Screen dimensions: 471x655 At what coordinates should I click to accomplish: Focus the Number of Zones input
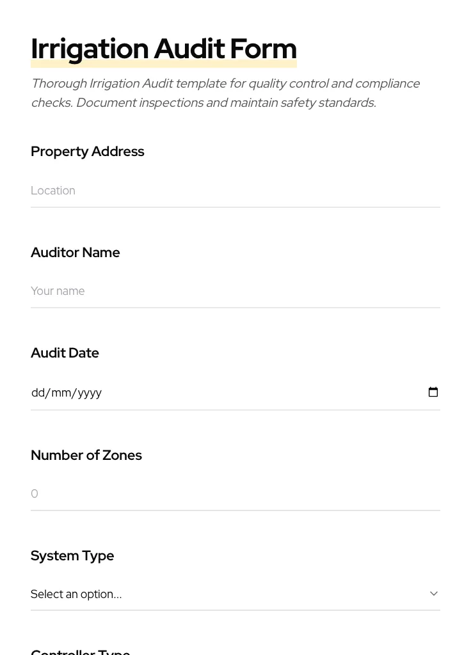pos(235,494)
